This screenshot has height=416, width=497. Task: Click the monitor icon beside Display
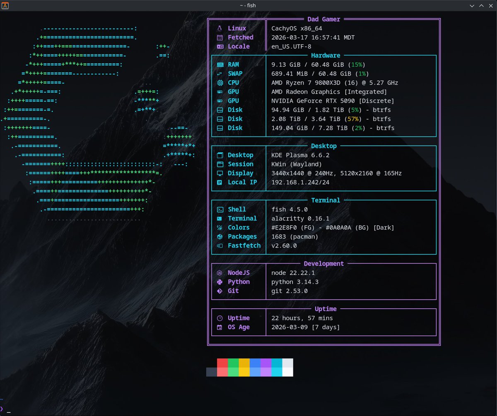coord(220,173)
